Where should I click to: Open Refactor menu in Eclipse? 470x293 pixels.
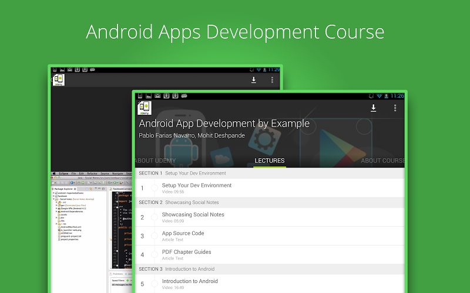click(92, 173)
